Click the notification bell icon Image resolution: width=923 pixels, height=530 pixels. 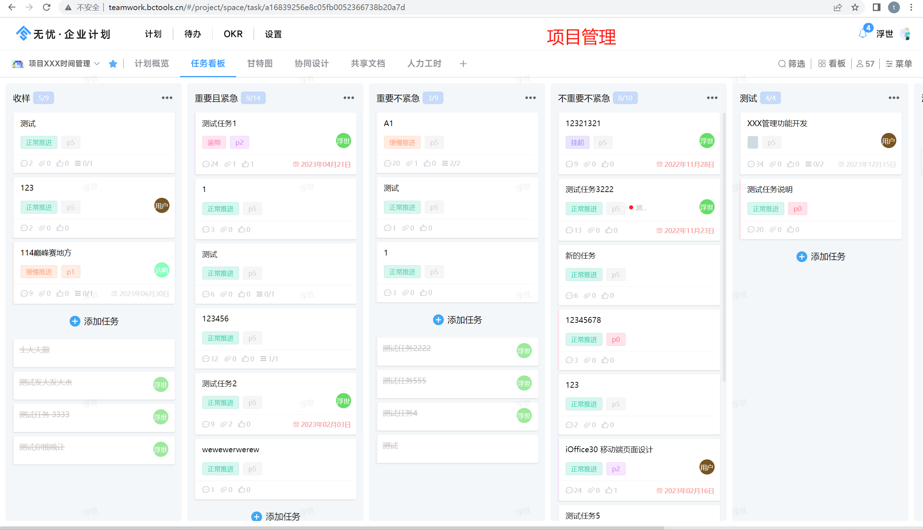coord(862,34)
